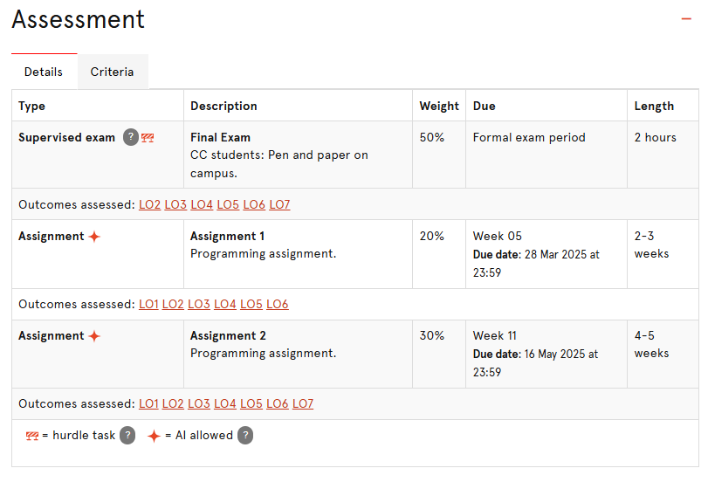
Task: Click the help icon next to hurdle task legend
Action: tap(127, 435)
